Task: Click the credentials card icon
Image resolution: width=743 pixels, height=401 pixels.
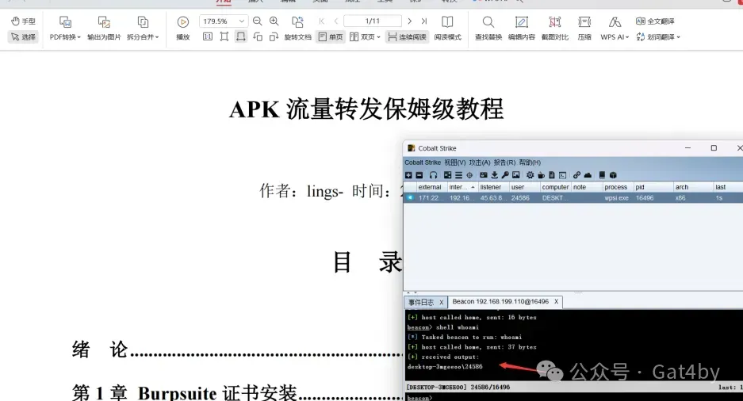Action: pos(484,175)
